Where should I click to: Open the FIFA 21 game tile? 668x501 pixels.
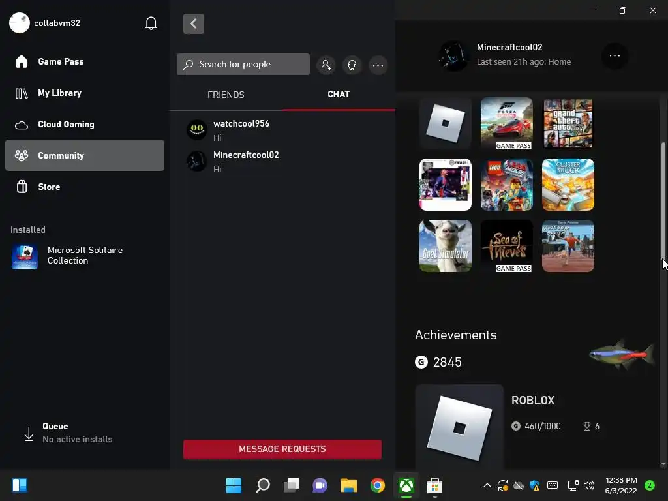pos(445,185)
